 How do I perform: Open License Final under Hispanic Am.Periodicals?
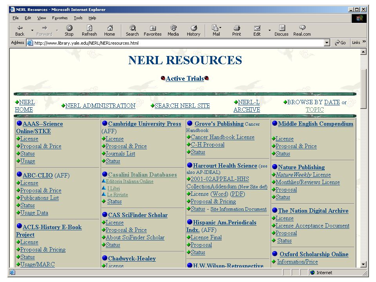(x=206, y=237)
